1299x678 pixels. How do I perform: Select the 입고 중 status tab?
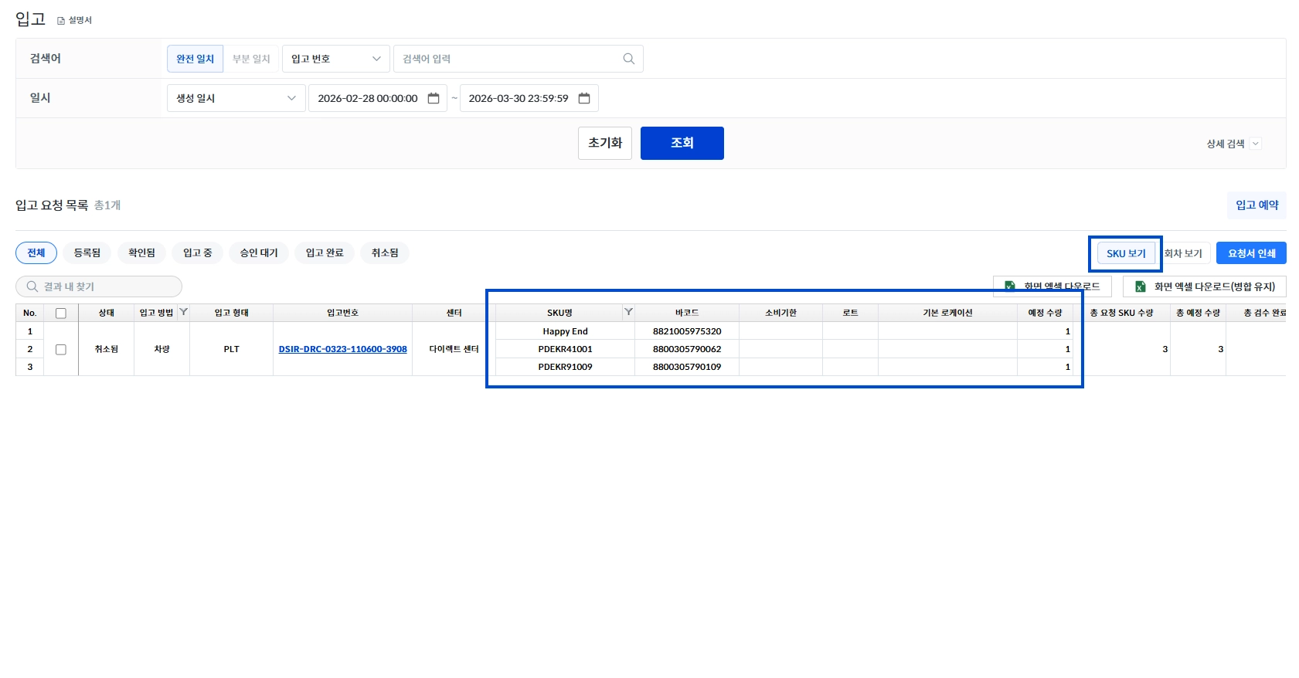[x=198, y=253]
